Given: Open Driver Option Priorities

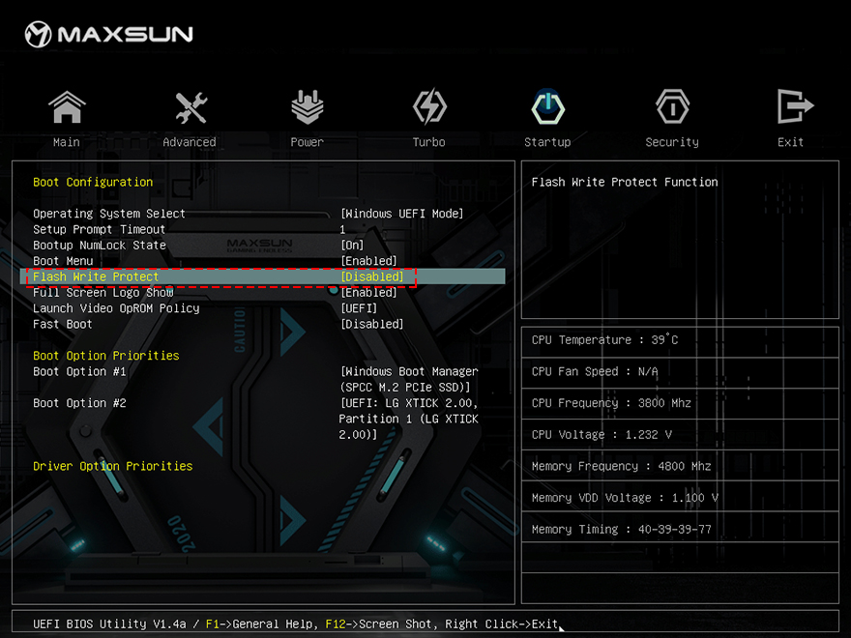Looking at the screenshot, I should (x=113, y=466).
